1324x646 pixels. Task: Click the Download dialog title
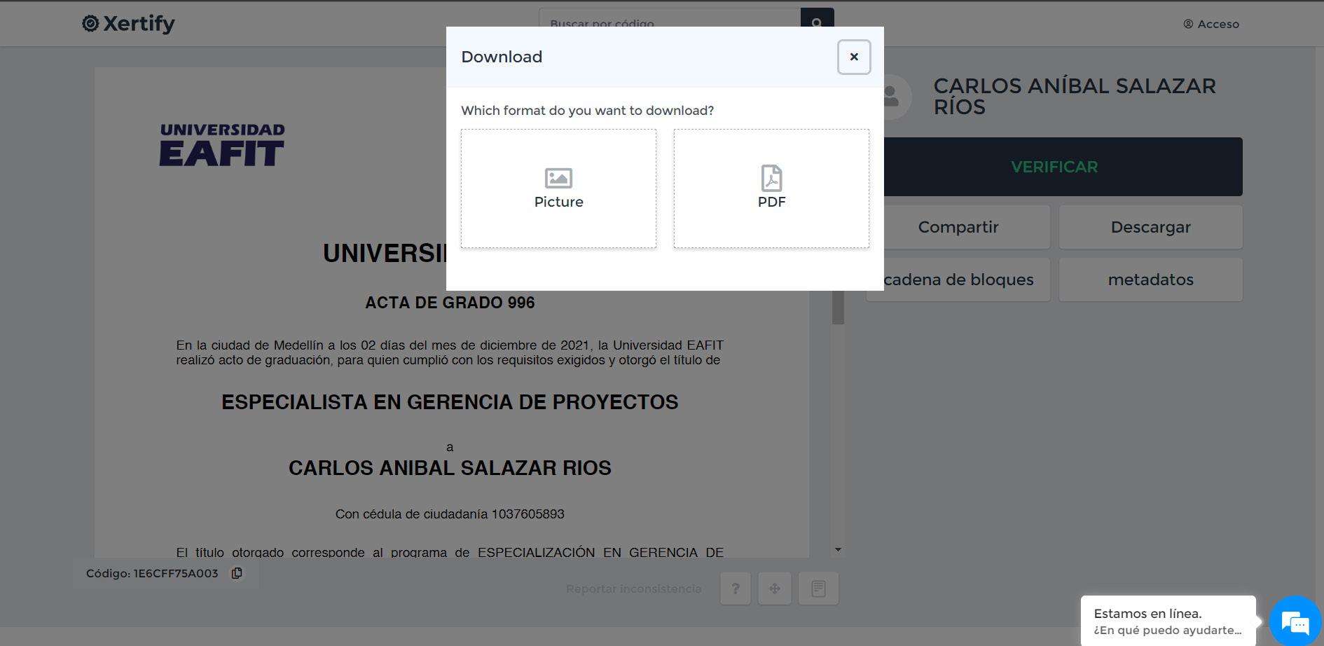[502, 57]
